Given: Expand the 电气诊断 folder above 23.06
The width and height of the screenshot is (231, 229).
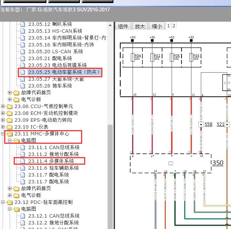Looking at the screenshot, I should coord(10,99).
